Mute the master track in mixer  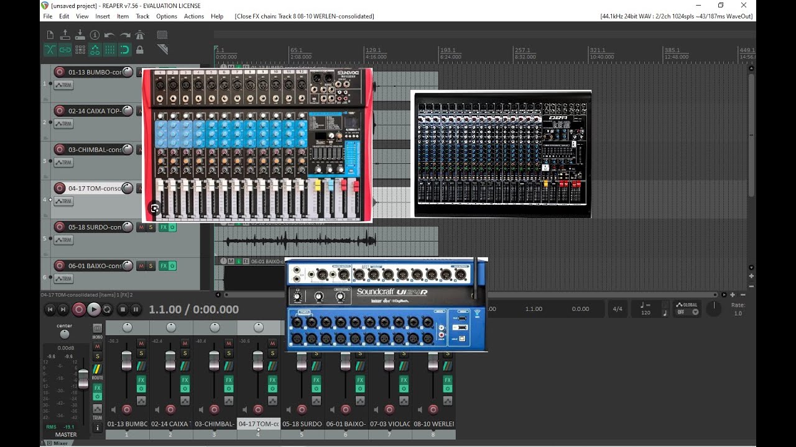coord(97,346)
